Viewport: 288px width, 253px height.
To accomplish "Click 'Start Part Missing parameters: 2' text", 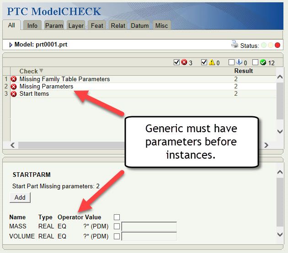I will point(56,186).
